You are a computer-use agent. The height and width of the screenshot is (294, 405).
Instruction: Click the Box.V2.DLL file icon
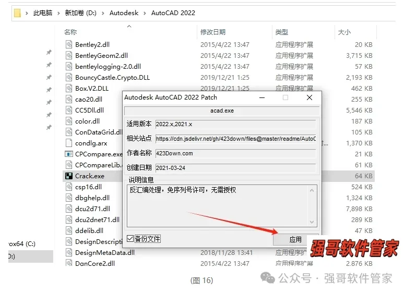pyautogui.click(x=69, y=88)
